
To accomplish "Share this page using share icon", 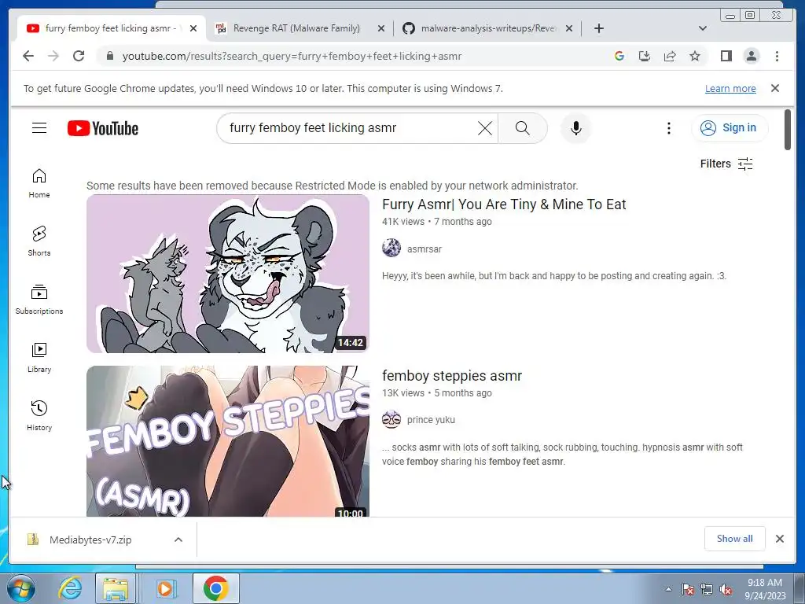I will (x=670, y=56).
